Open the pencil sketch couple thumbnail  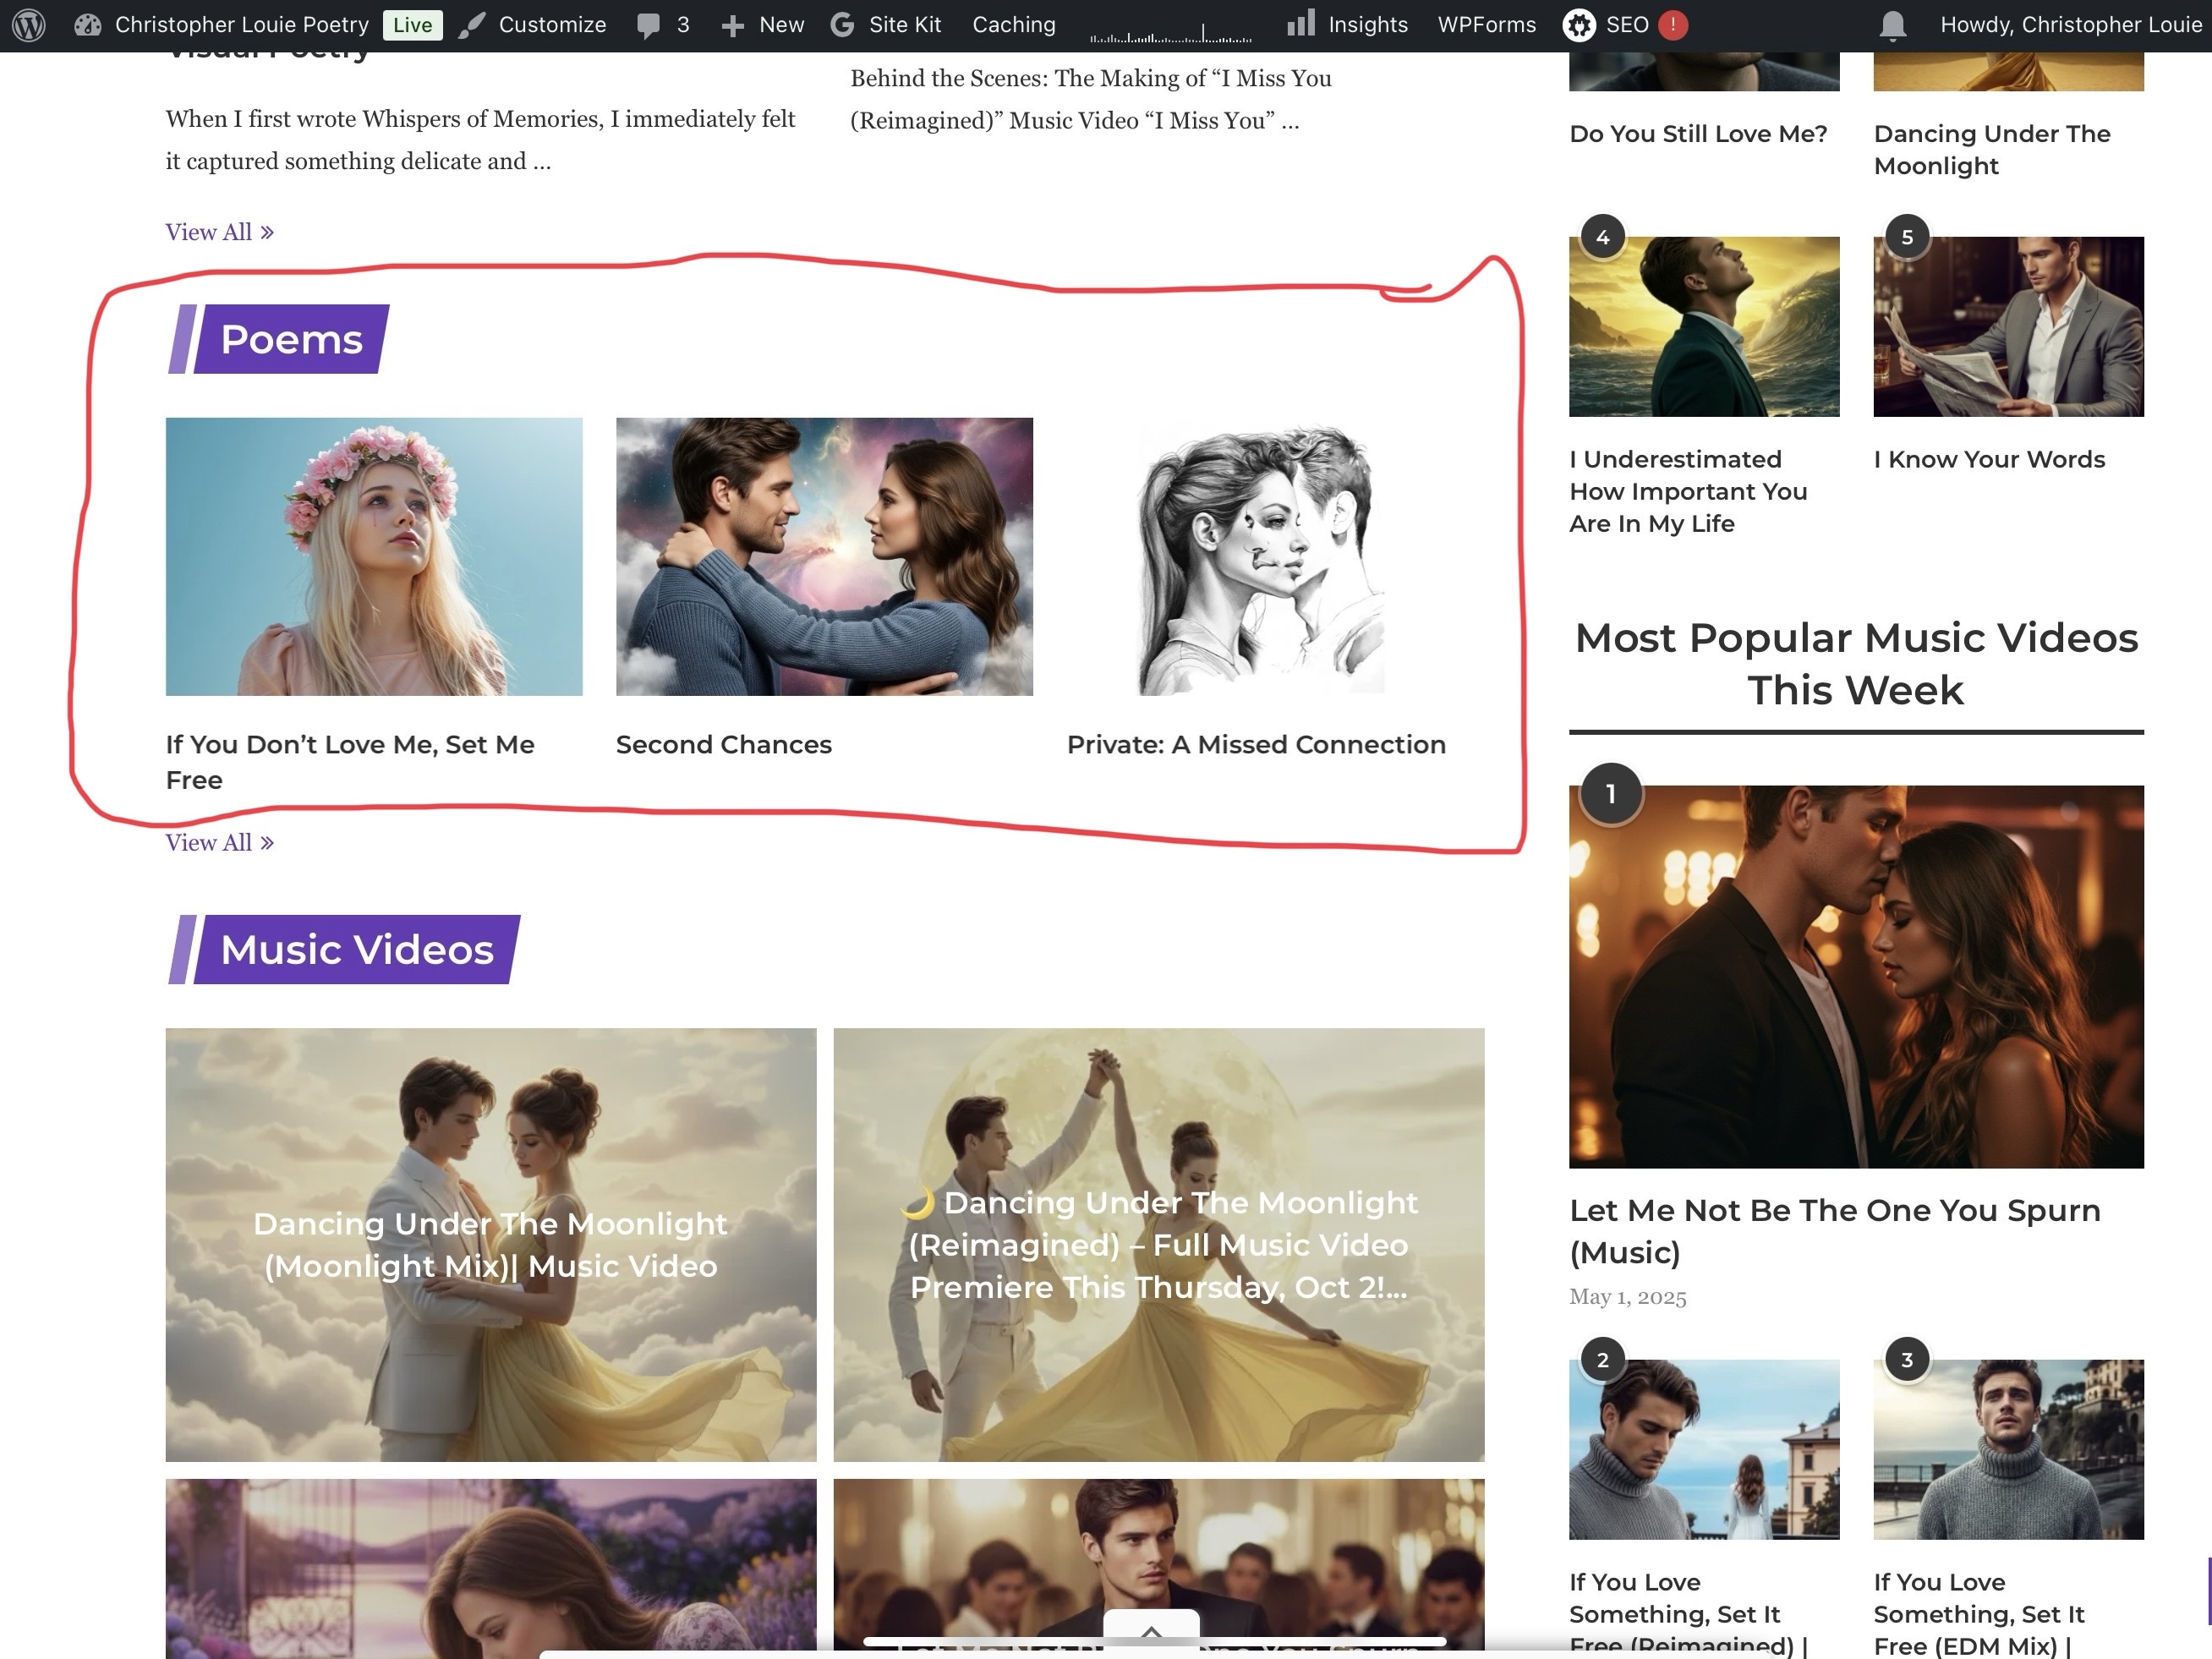coord(1260,556)
